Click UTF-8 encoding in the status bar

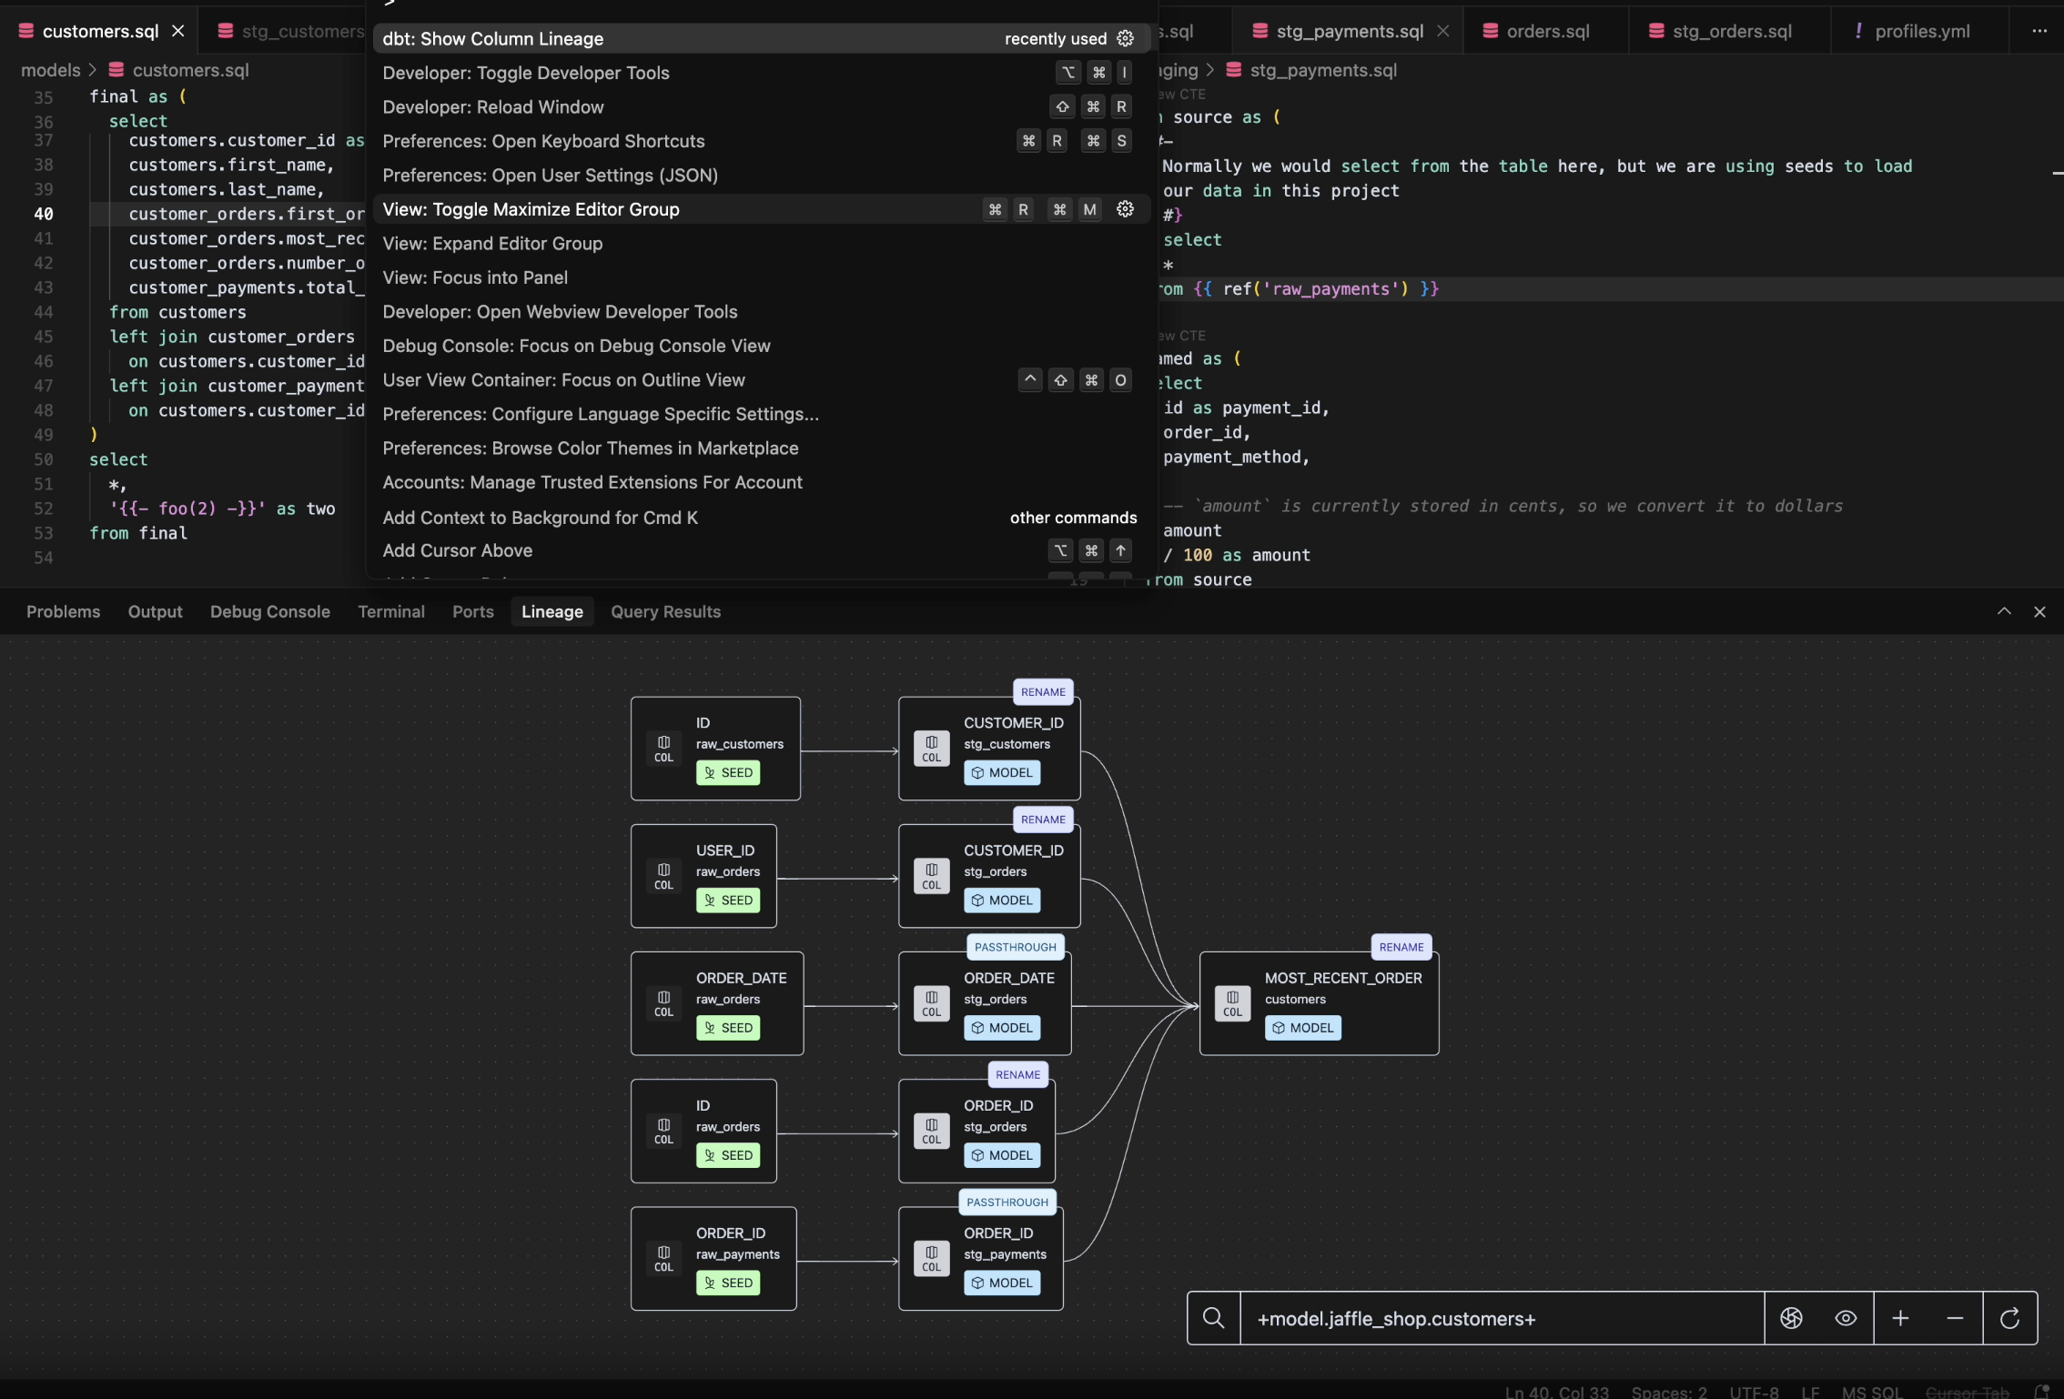(1754, 1392)
